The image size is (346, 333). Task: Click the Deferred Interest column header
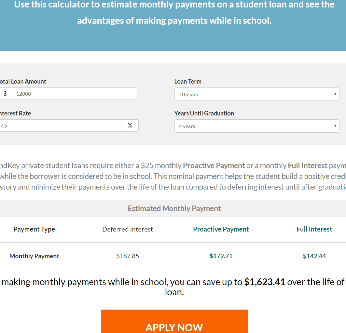pyautogui.click(x=127, y=229)
